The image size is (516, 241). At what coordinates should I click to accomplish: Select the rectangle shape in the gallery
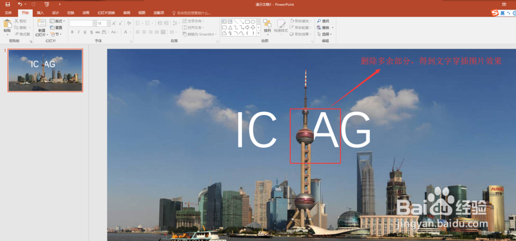tap(247, 22)
